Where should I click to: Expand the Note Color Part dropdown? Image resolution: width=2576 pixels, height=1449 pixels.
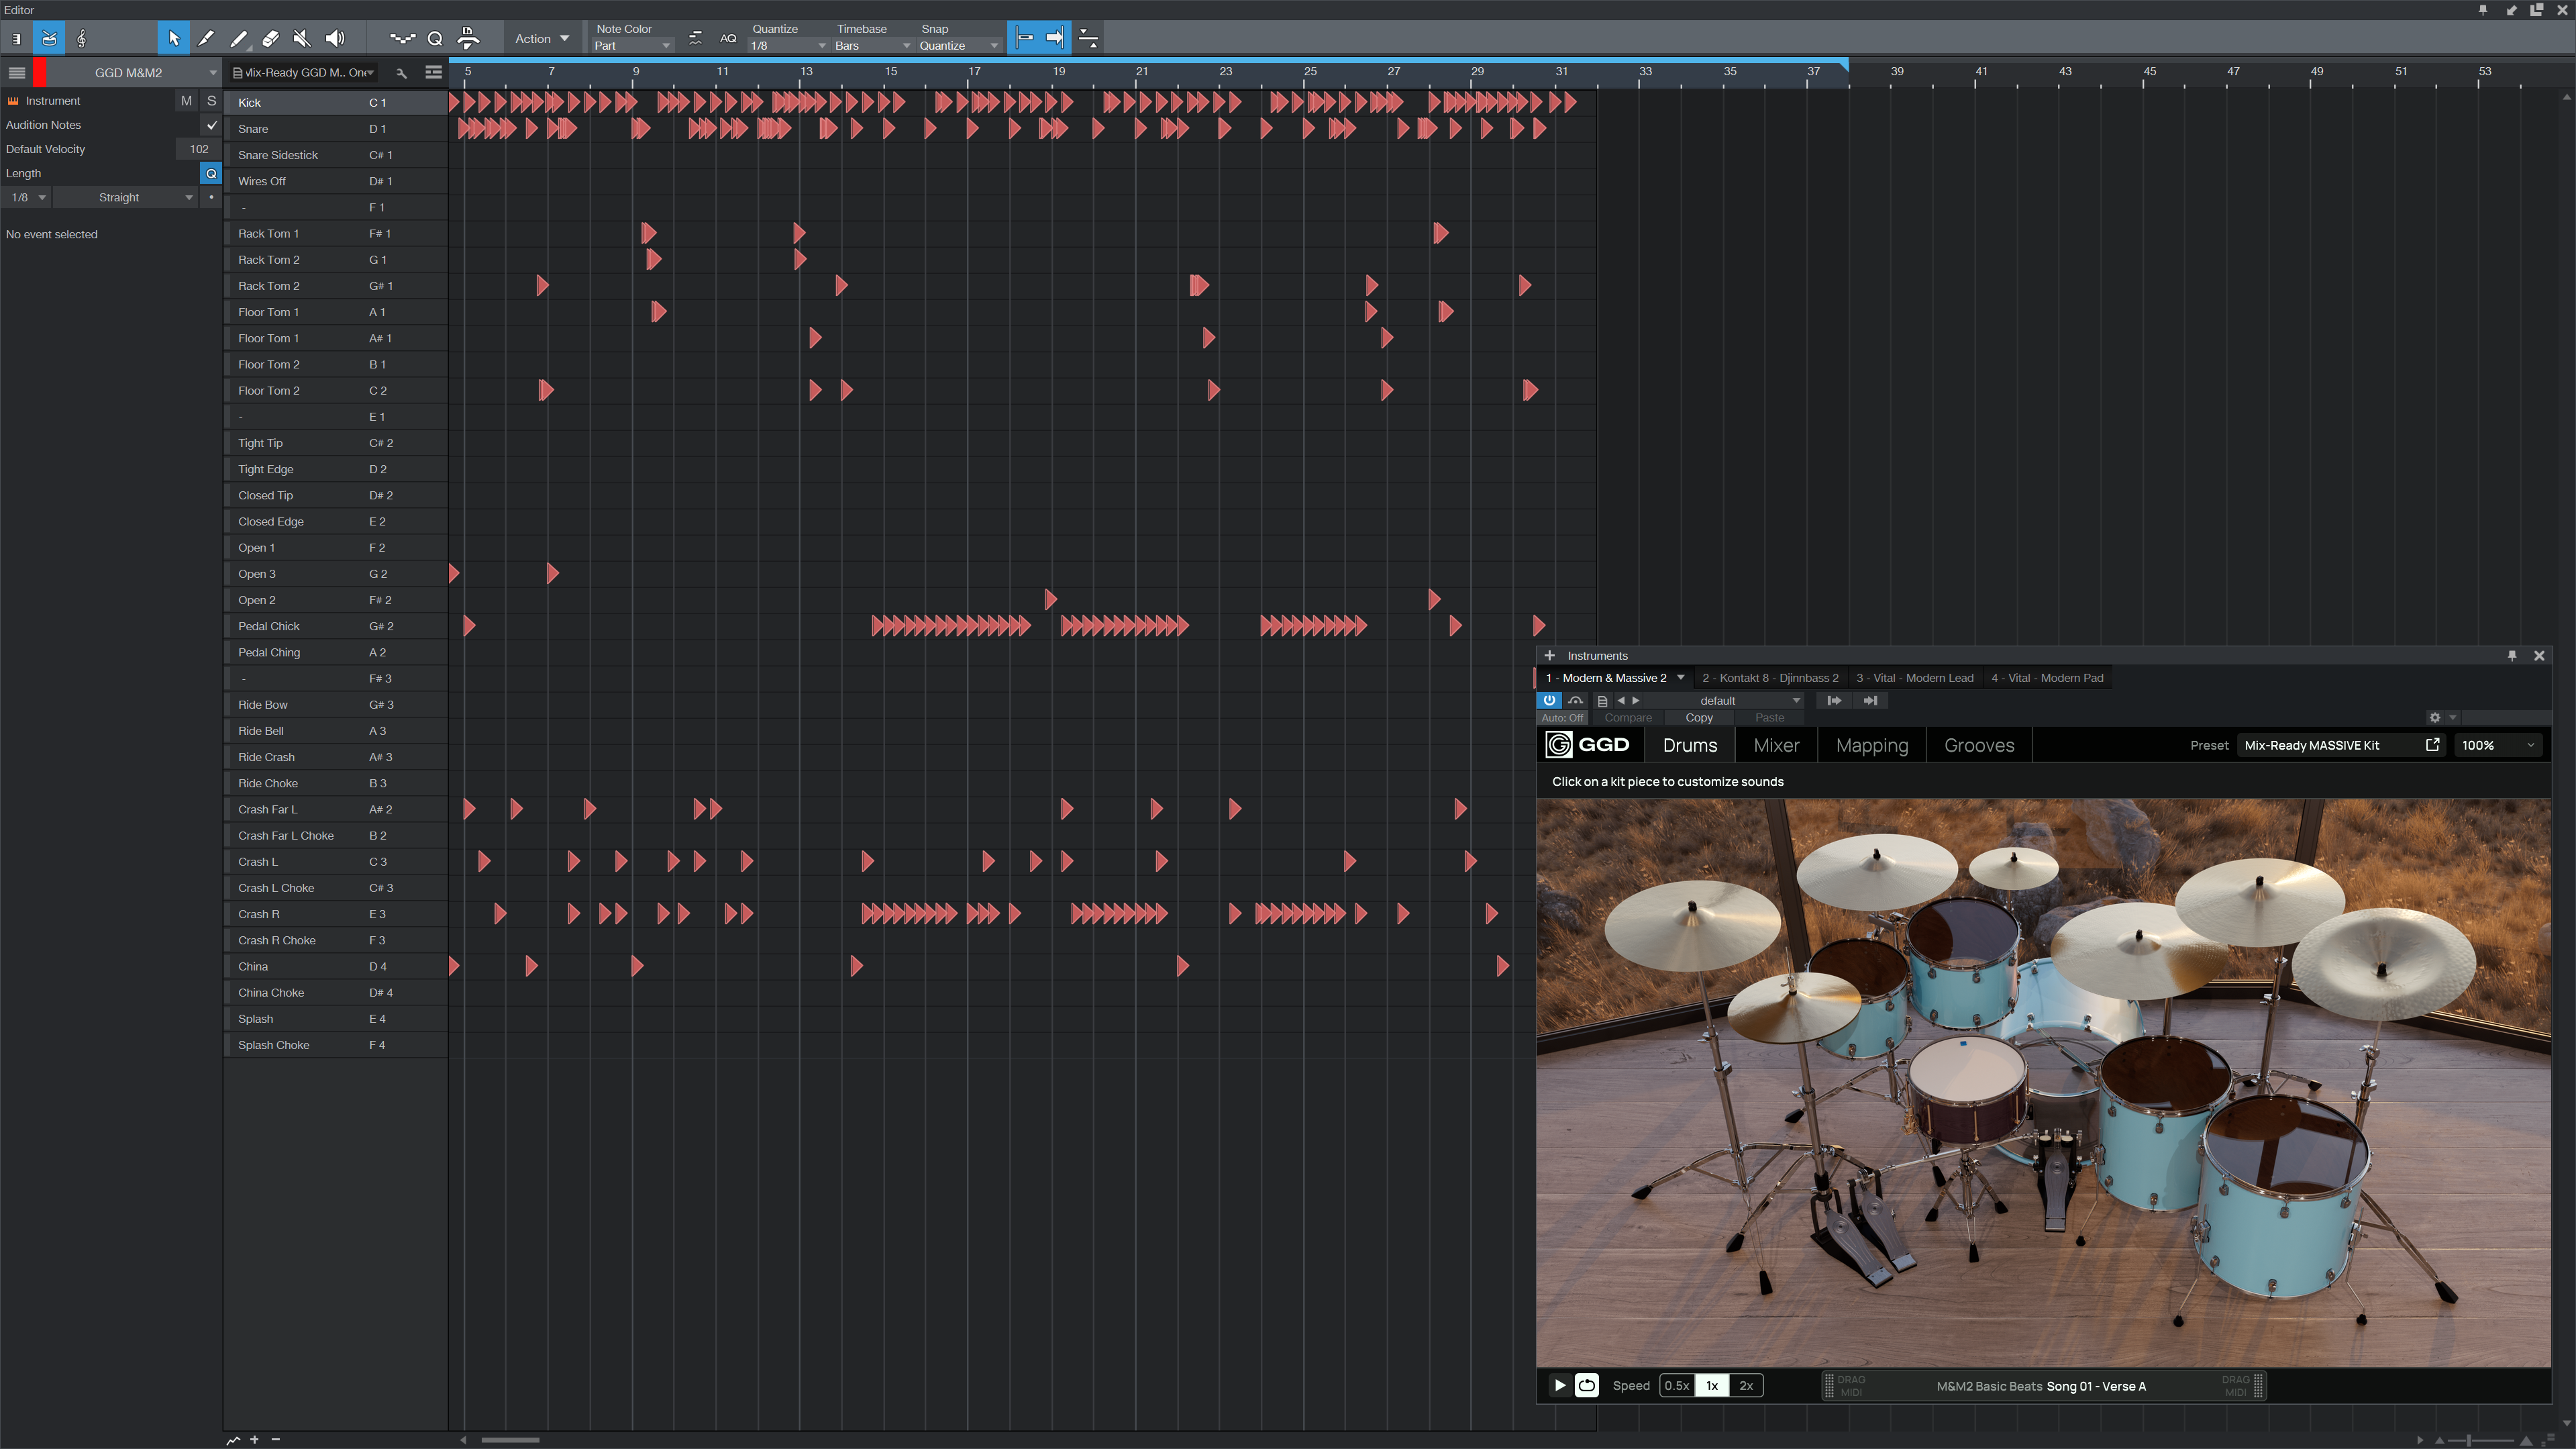[x=632, y=46]
